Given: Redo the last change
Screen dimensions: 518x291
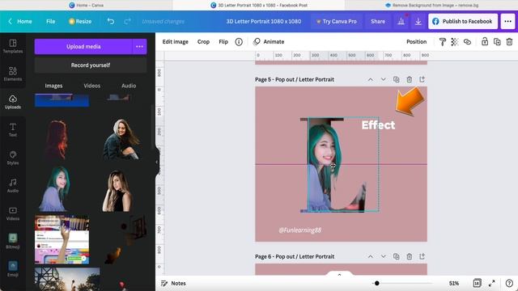Looking at the screenshot, I should pos(127,22).
